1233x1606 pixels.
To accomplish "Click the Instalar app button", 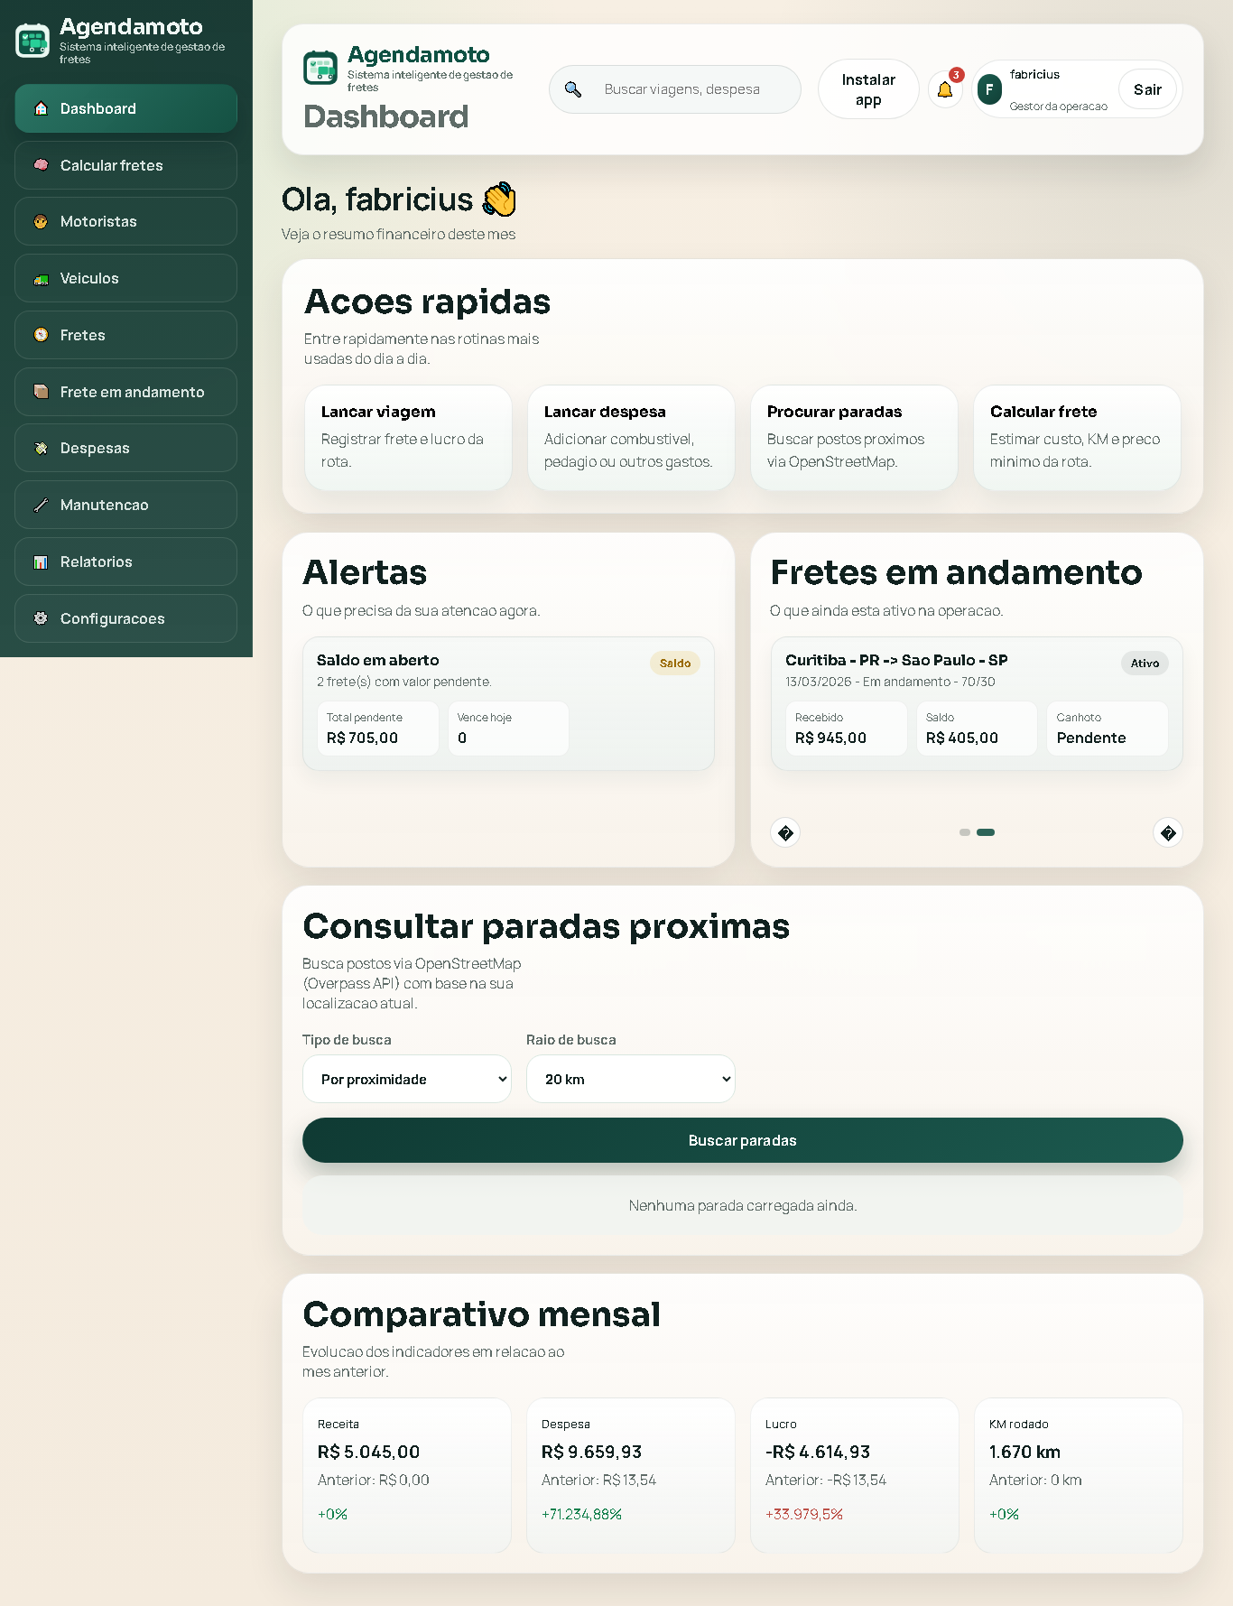I will (868, 89).
